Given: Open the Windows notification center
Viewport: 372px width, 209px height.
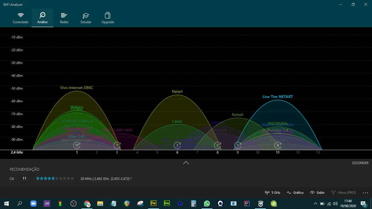Looking at the screenshot, I should (x=363, y=204).
